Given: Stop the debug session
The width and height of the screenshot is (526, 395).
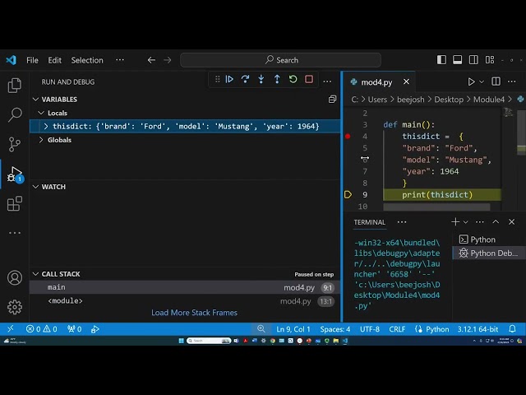Looking at the screenshot, I should (x=309, y=79).
